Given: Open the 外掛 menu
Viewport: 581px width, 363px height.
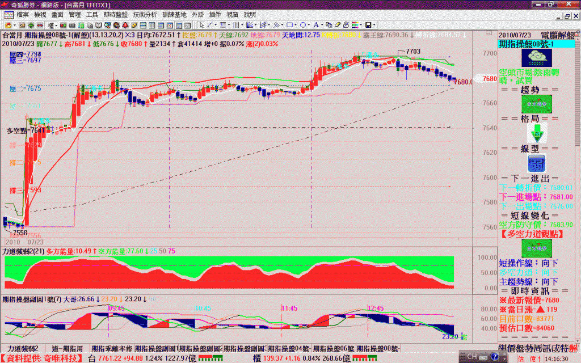Looking at the screenshot, I should (198, 15).
